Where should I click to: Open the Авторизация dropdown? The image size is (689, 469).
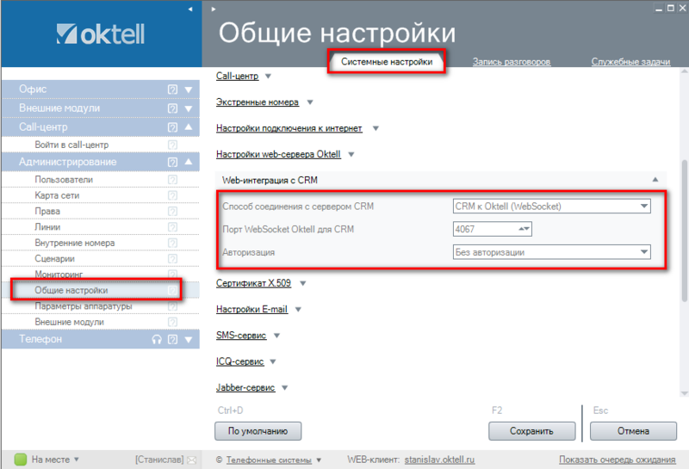click(644, 252)
